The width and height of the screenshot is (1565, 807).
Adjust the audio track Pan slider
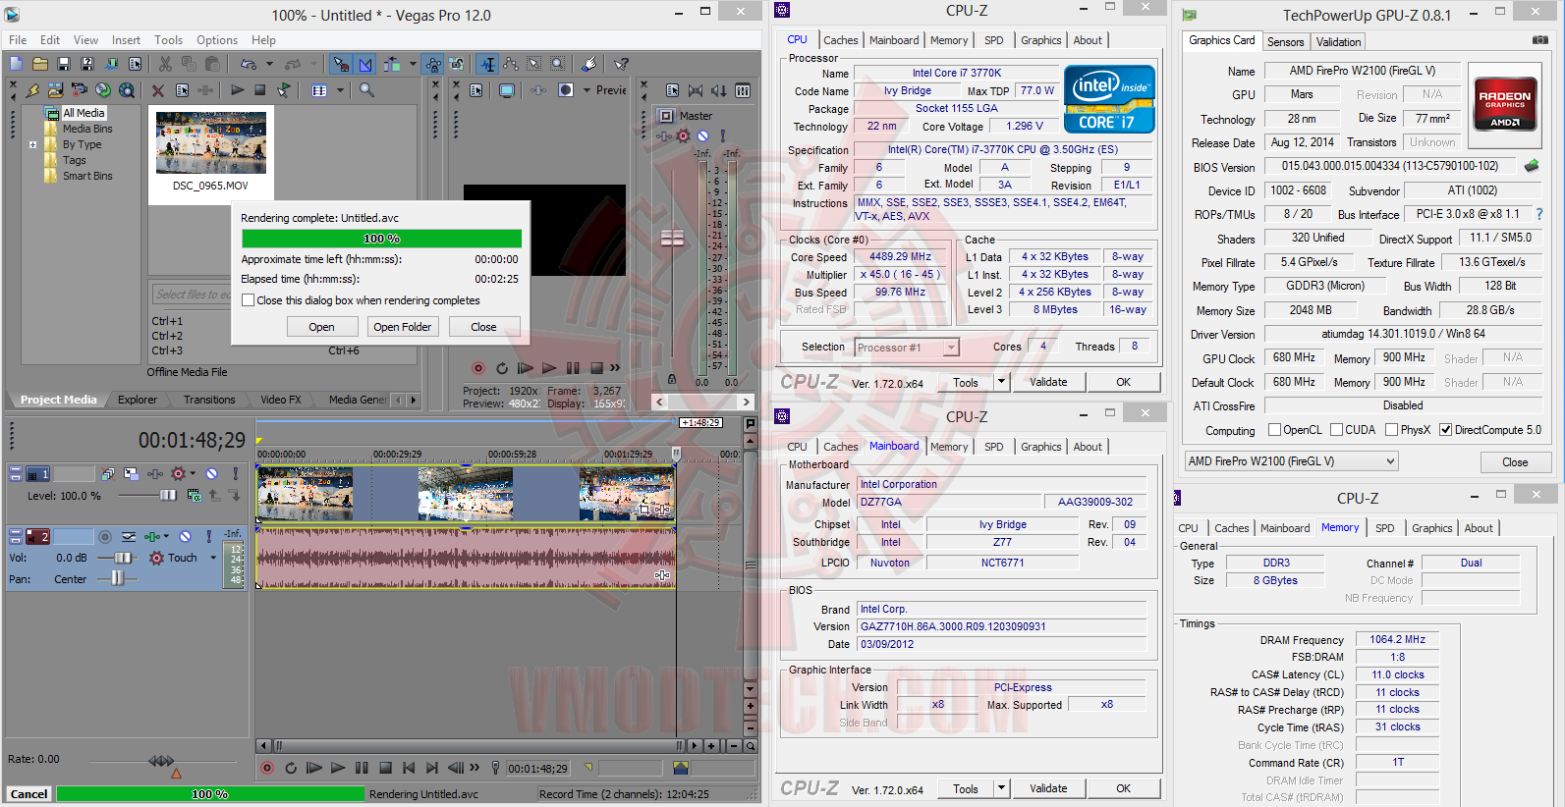coord(118,579)
